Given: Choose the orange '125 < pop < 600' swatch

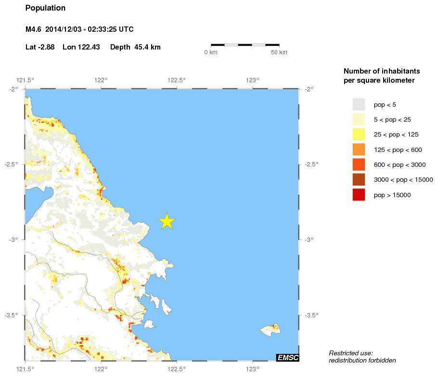Looking at the screenshot, I should click(359, 150).
